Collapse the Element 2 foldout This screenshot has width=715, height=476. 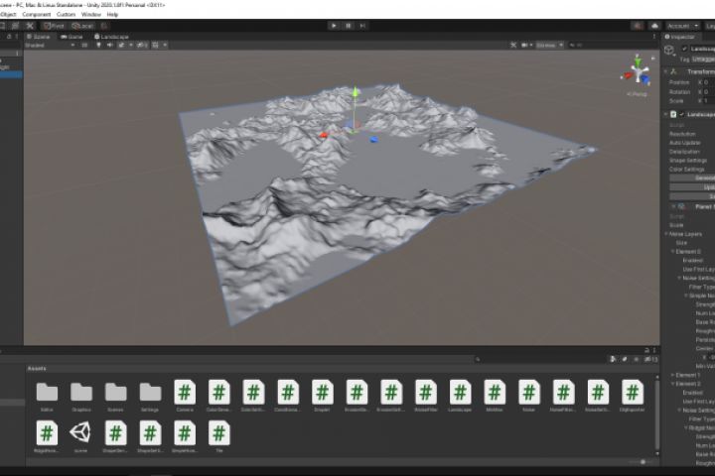(672, 384)
